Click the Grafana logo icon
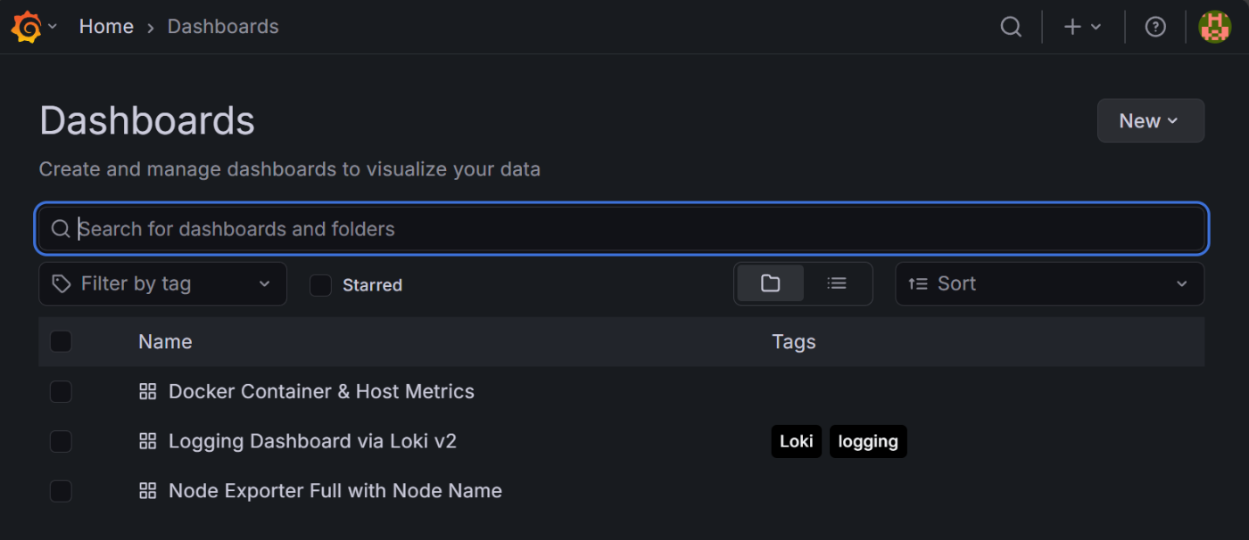This screenshot has height=540, width=1249. tap(26, 27)
